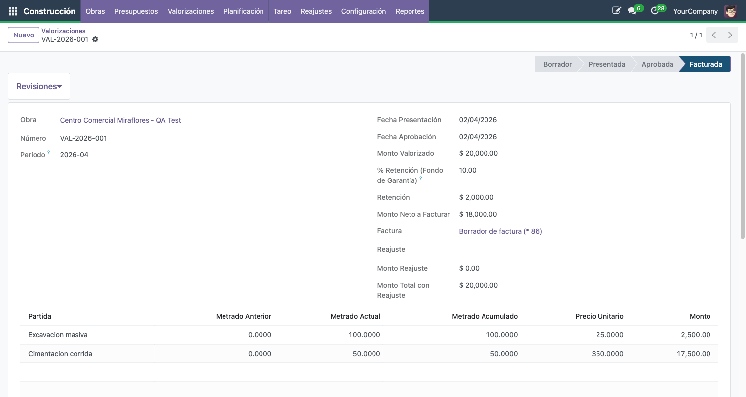
Task: Open the activities clock icon with badge 28
Action: point(655,11)
